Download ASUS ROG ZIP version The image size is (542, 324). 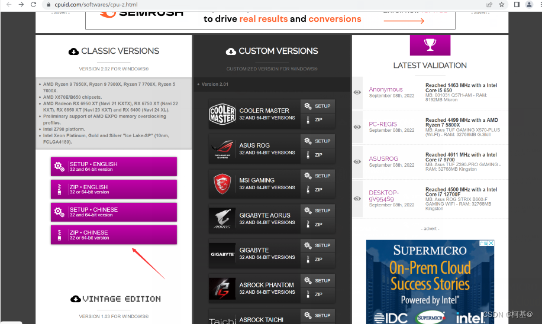[318, 155]
